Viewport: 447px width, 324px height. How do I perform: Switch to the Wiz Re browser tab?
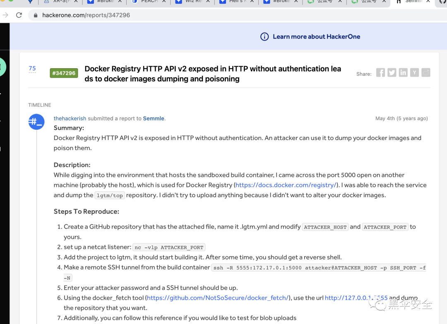193,2
